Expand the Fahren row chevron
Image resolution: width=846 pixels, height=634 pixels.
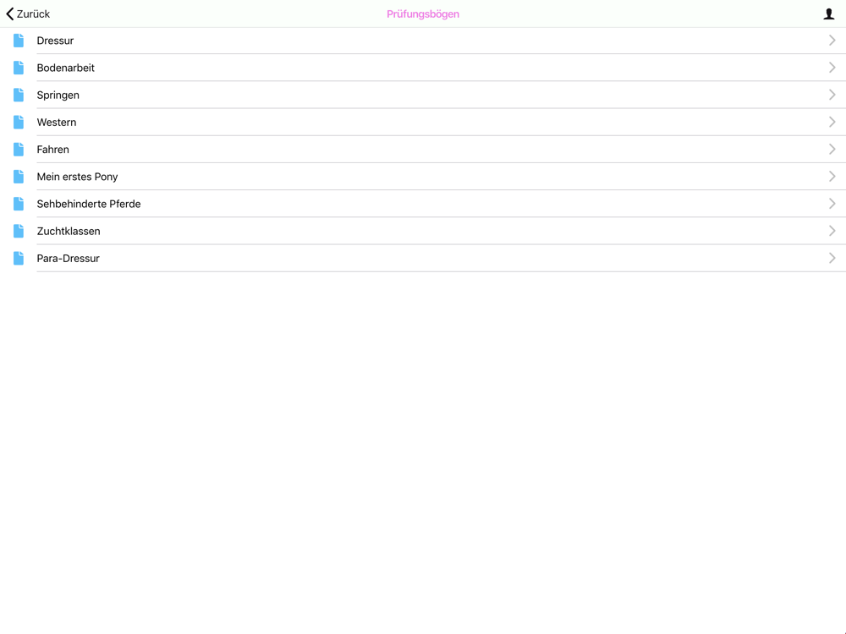click(832, 150)
